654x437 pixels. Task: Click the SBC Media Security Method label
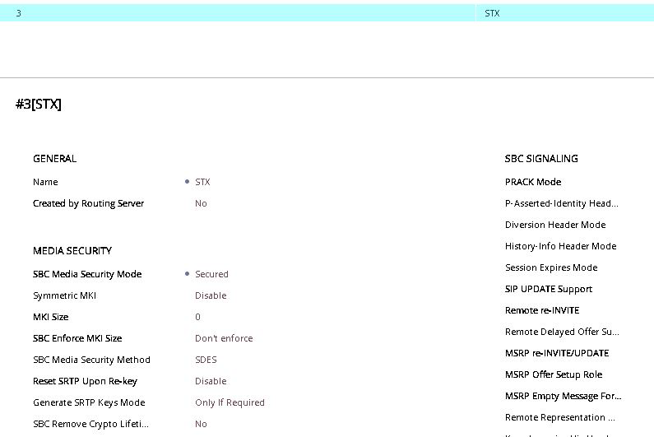(x=91, y=360)
